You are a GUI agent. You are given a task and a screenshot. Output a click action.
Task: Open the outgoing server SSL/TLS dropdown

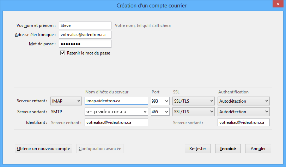[x=193, y=111]
